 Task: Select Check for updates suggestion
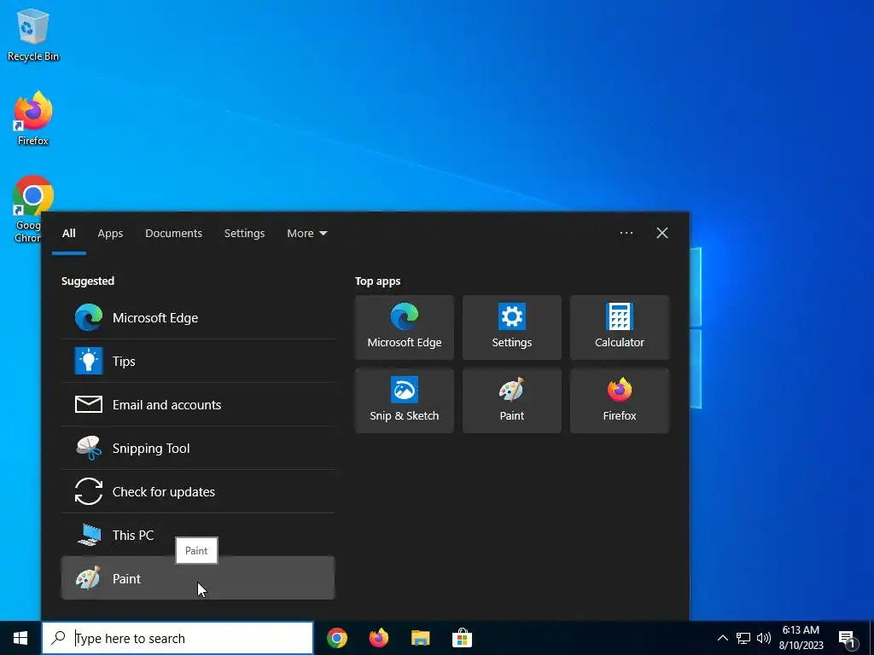198,491
